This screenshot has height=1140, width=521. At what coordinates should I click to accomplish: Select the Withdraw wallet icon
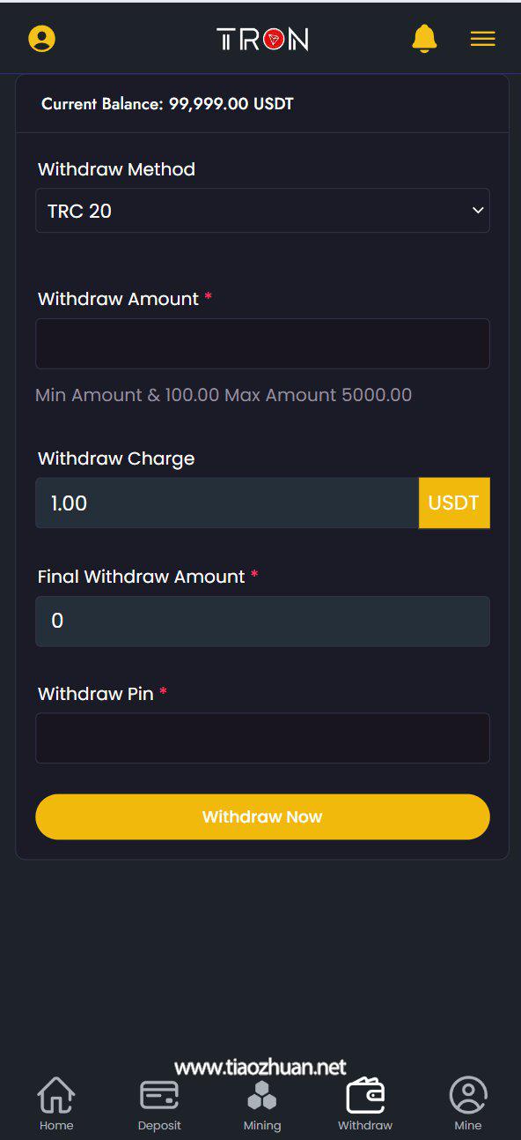point(365,1095)
